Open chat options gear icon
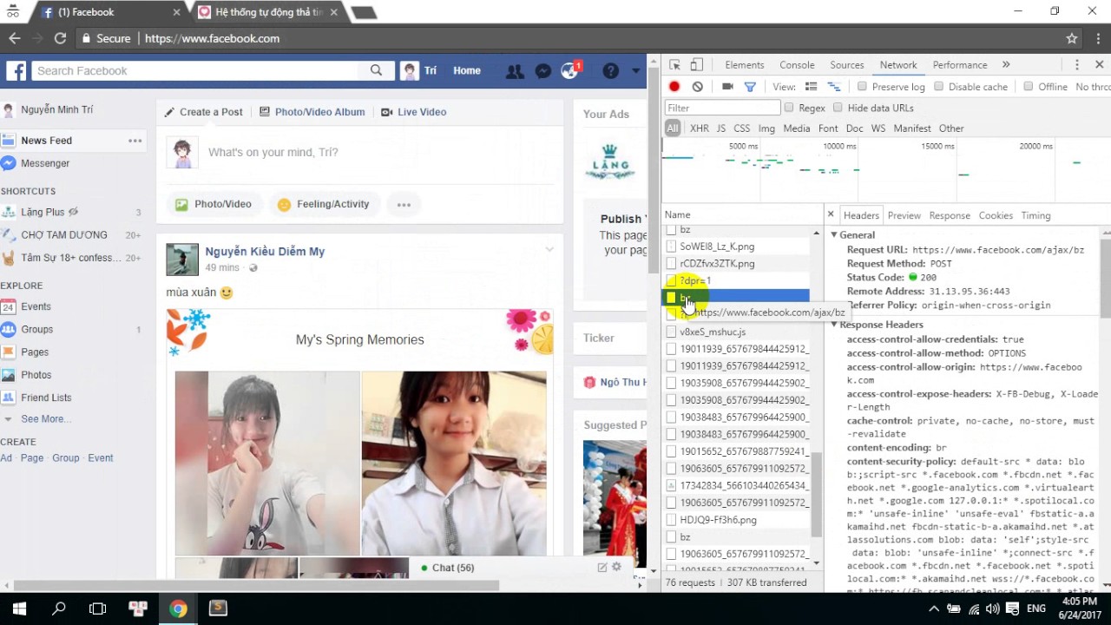Image resolution: width=1111 pixels, height=625 pixels. click(x=617, y=567)
